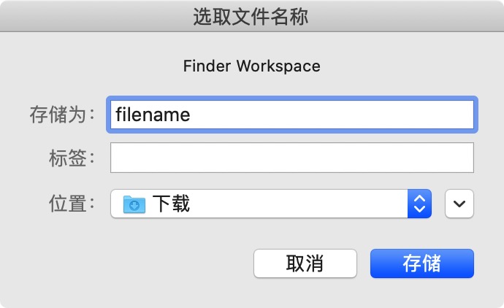Click the 位置 label

click(x=72, y=204)
